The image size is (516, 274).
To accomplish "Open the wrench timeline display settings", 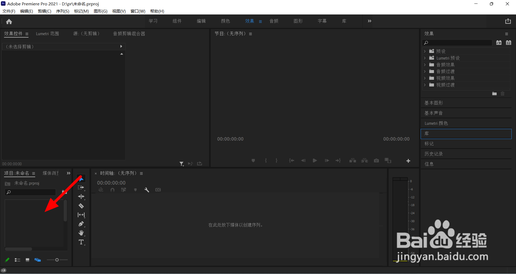I will [x=146, y=190].
